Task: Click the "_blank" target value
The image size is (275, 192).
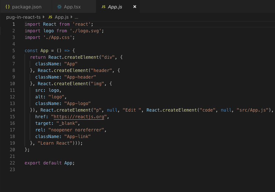Action: pyautogui.click(x=67, y=123)
